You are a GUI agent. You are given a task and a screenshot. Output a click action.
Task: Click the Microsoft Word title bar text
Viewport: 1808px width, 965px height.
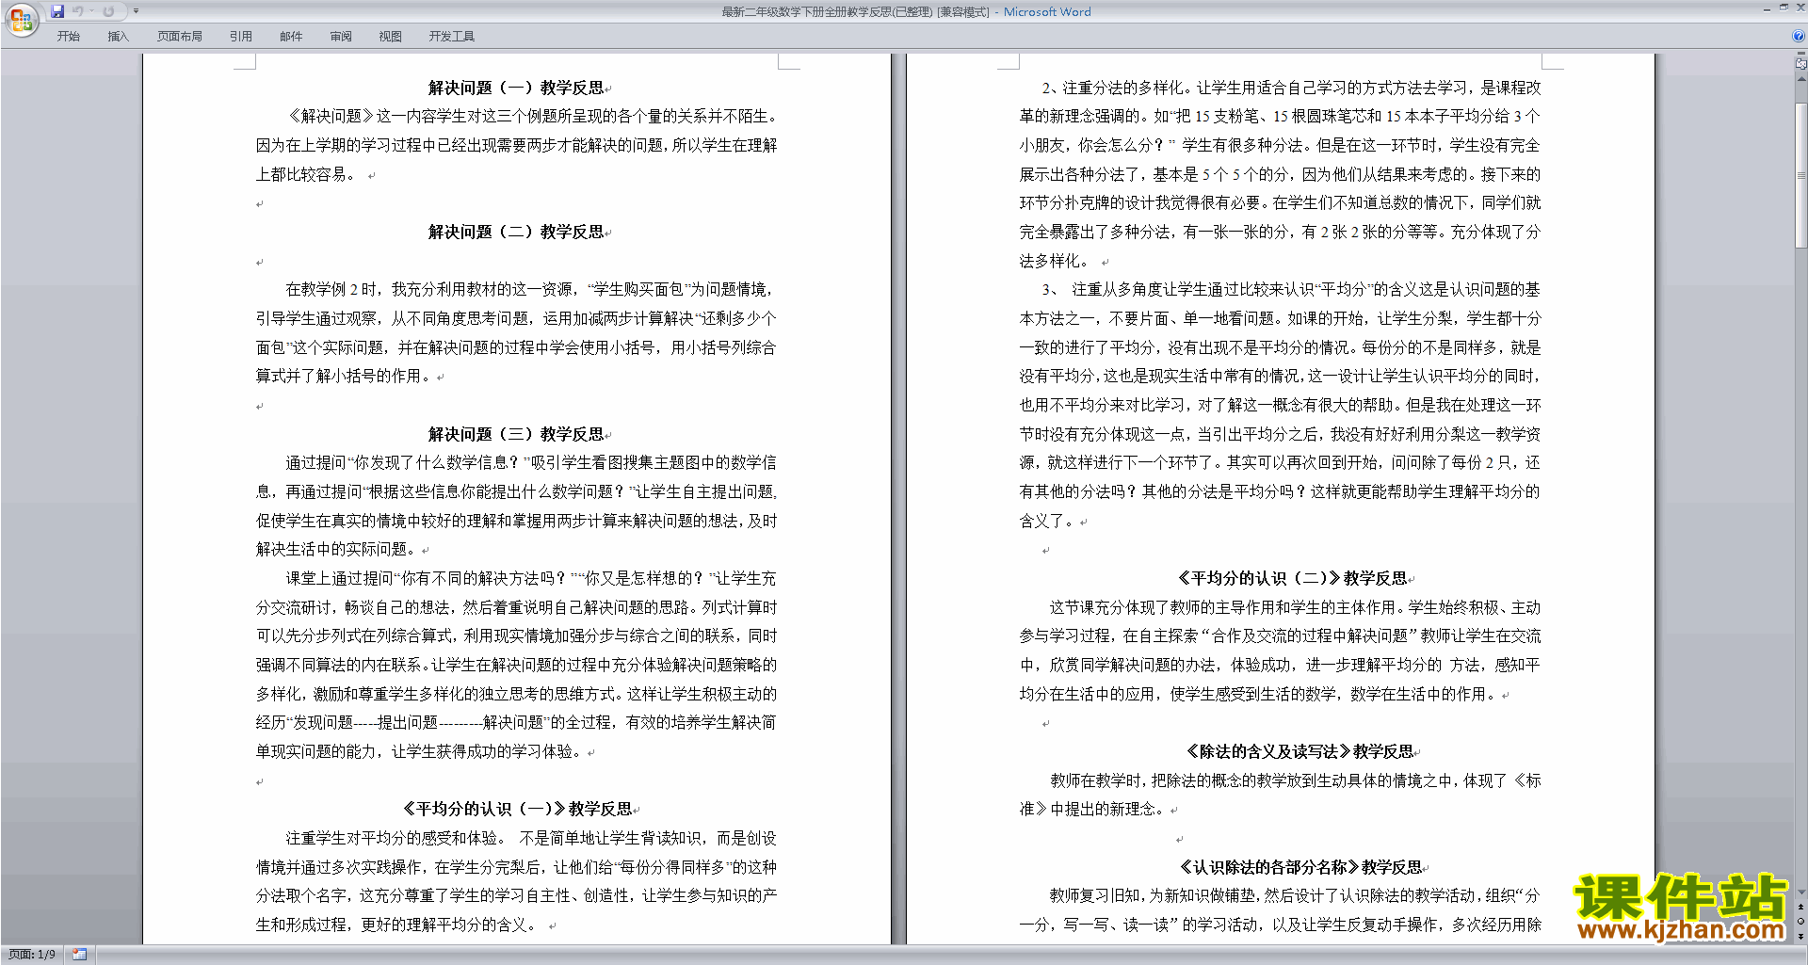[x=1047, y=11]
